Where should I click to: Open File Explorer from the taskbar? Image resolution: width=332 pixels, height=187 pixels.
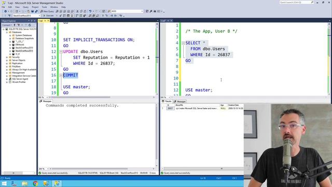(x=25, y=183)
